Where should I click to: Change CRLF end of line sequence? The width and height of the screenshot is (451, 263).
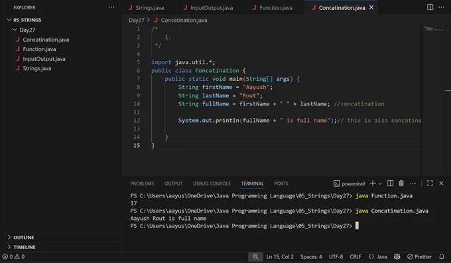click(355, 256)
